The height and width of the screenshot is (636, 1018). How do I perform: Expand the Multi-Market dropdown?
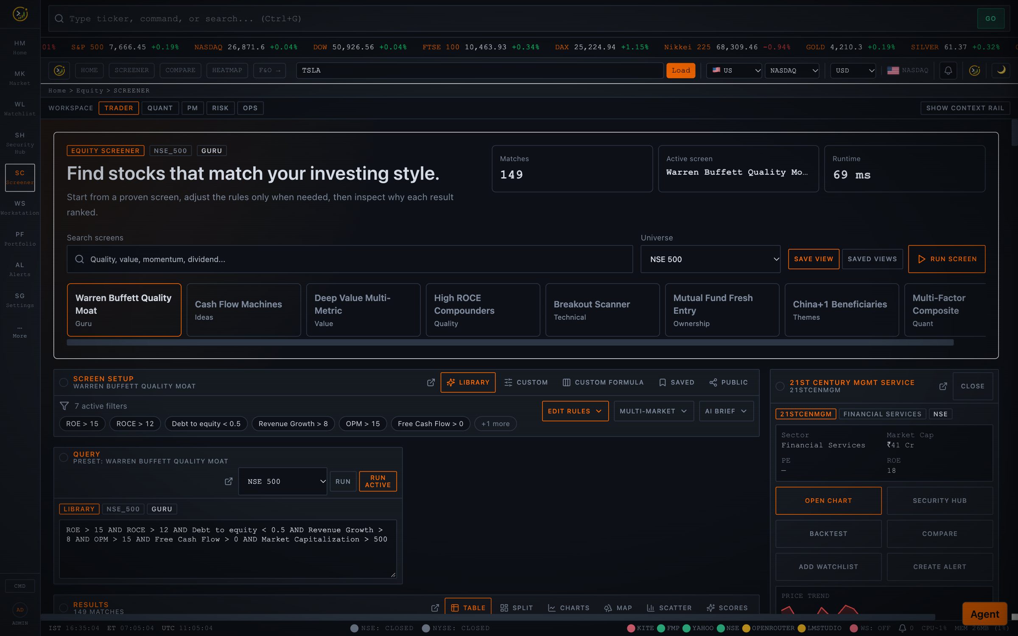pyautogui.click(x=654, y=411)
